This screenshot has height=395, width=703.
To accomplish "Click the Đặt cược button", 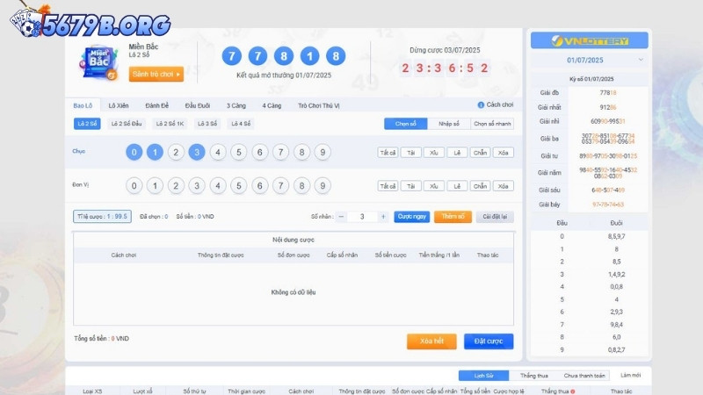I will point(489,341).
